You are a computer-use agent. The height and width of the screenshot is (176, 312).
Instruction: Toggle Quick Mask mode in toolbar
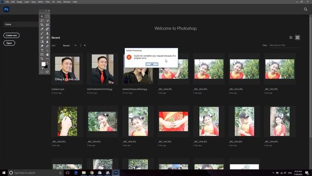tap(42, 72)
